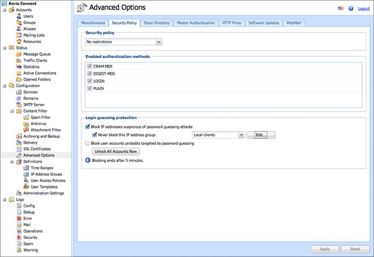Click the Antivirus icon
374x257 pixels.
[x=26, y=123]
